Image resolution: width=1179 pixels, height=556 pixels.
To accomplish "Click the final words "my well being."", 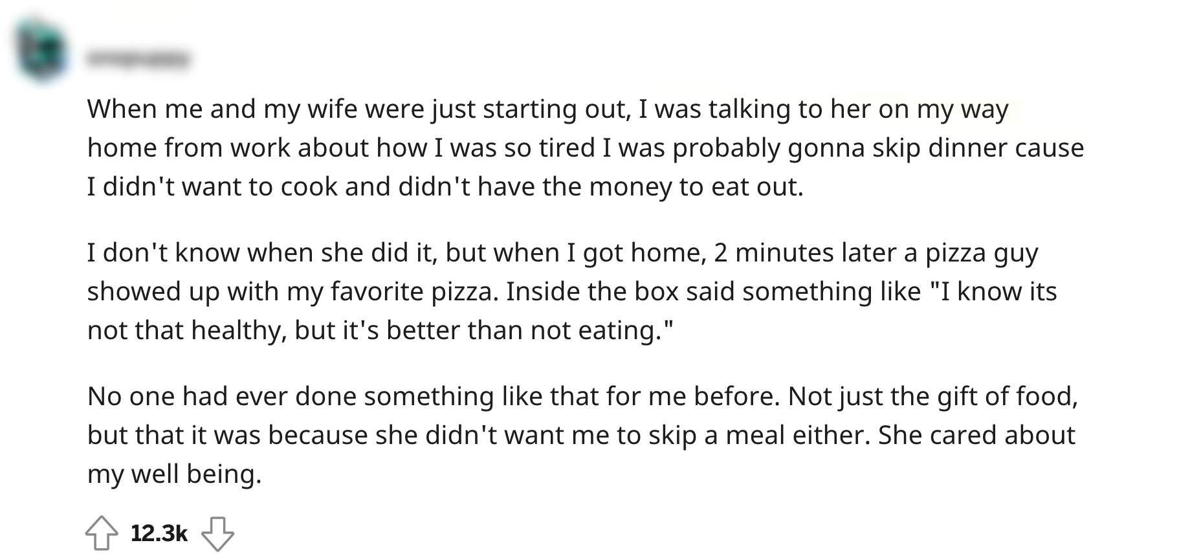I will point(175,474).
